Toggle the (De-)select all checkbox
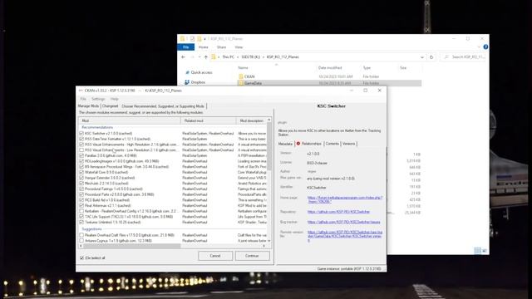 pos(81,258)
